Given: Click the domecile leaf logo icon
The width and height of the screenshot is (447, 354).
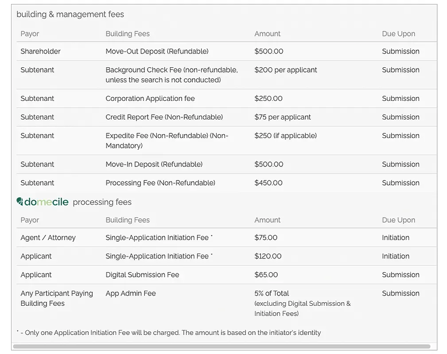Looking at the screenshot, I should (x=19, y=202).
